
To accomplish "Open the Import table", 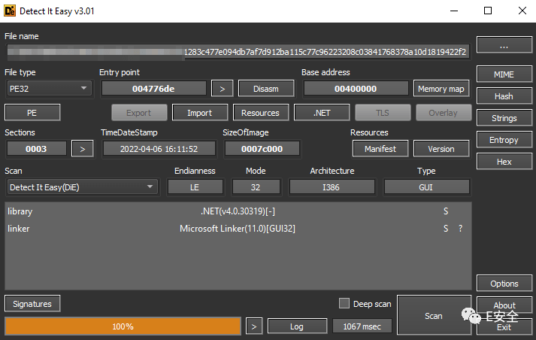I will click(200, 113).
